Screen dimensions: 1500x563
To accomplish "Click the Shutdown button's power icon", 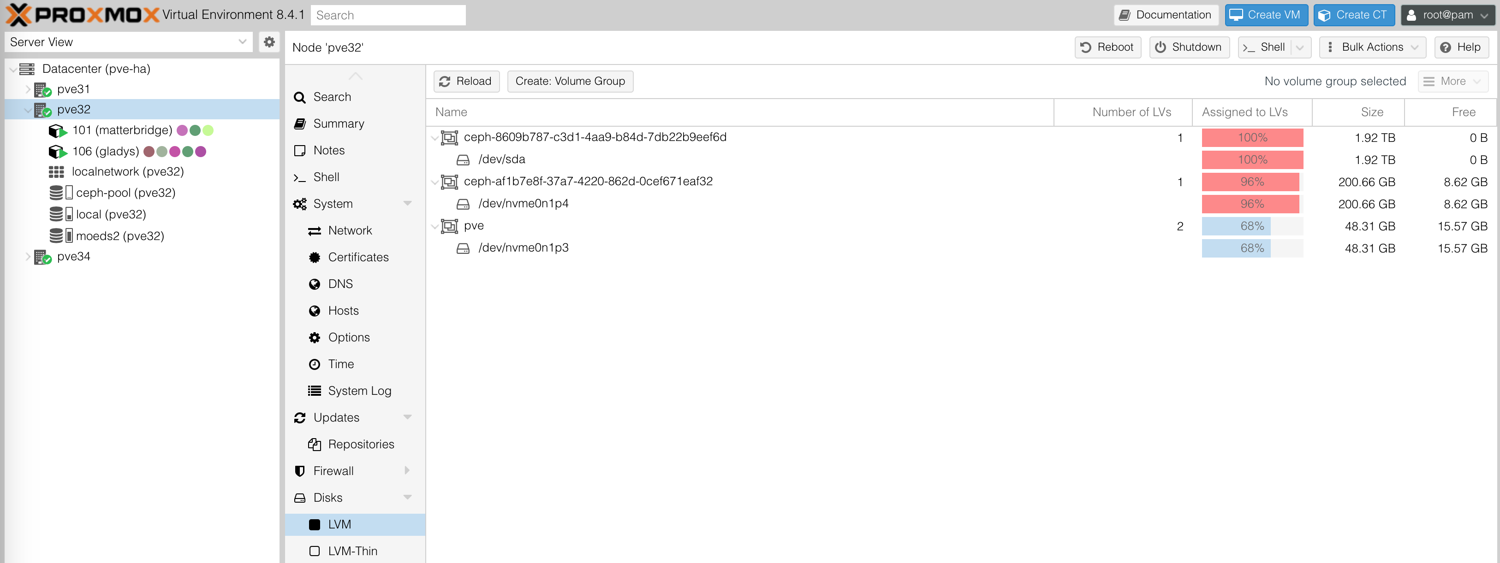I will [1161, 47].
